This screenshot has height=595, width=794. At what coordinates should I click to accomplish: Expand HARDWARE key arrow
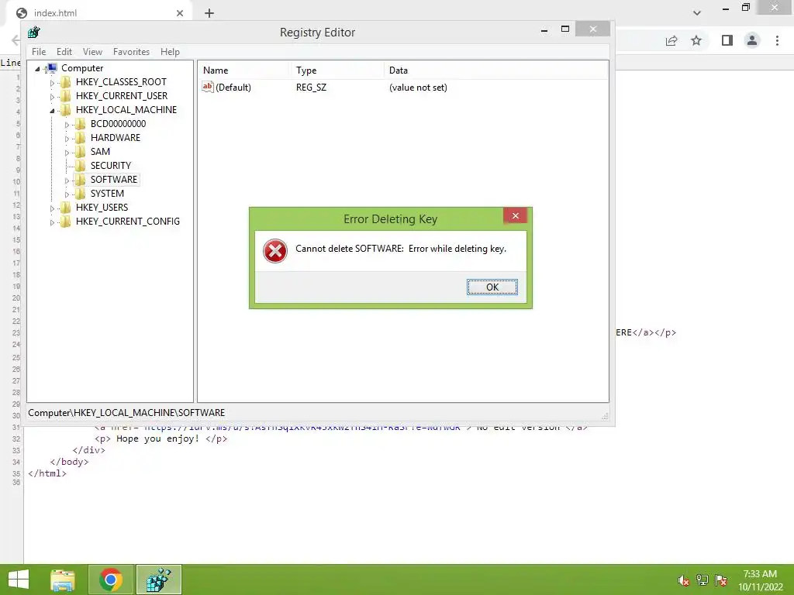coord(67,138)
